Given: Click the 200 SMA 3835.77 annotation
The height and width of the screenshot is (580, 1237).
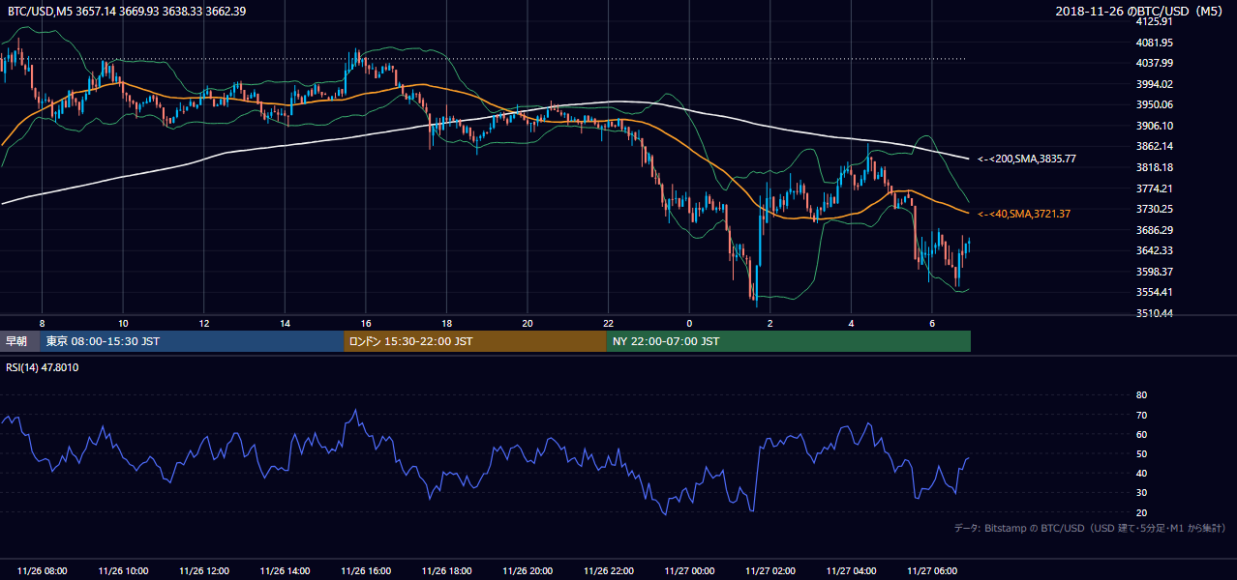Looking at the screenshot, I should click(x=1027, y=159).
